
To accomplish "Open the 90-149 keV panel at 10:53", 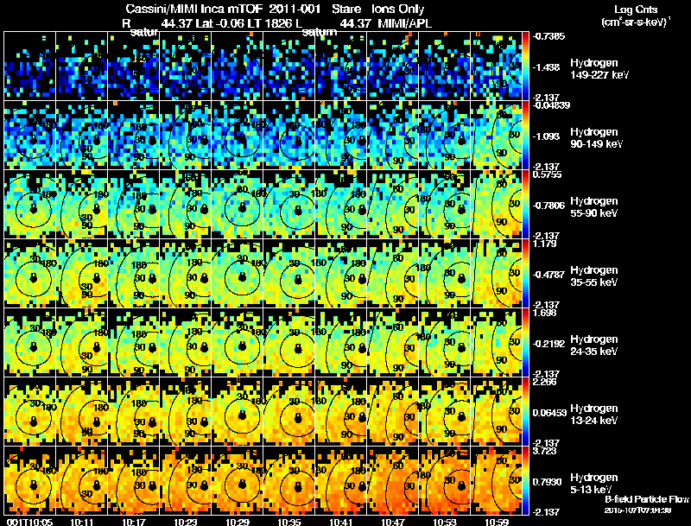I will [x=445, y=136].
